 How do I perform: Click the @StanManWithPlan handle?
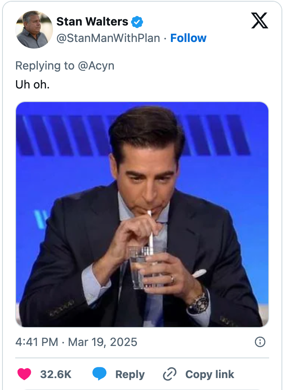tap(108, 38)
